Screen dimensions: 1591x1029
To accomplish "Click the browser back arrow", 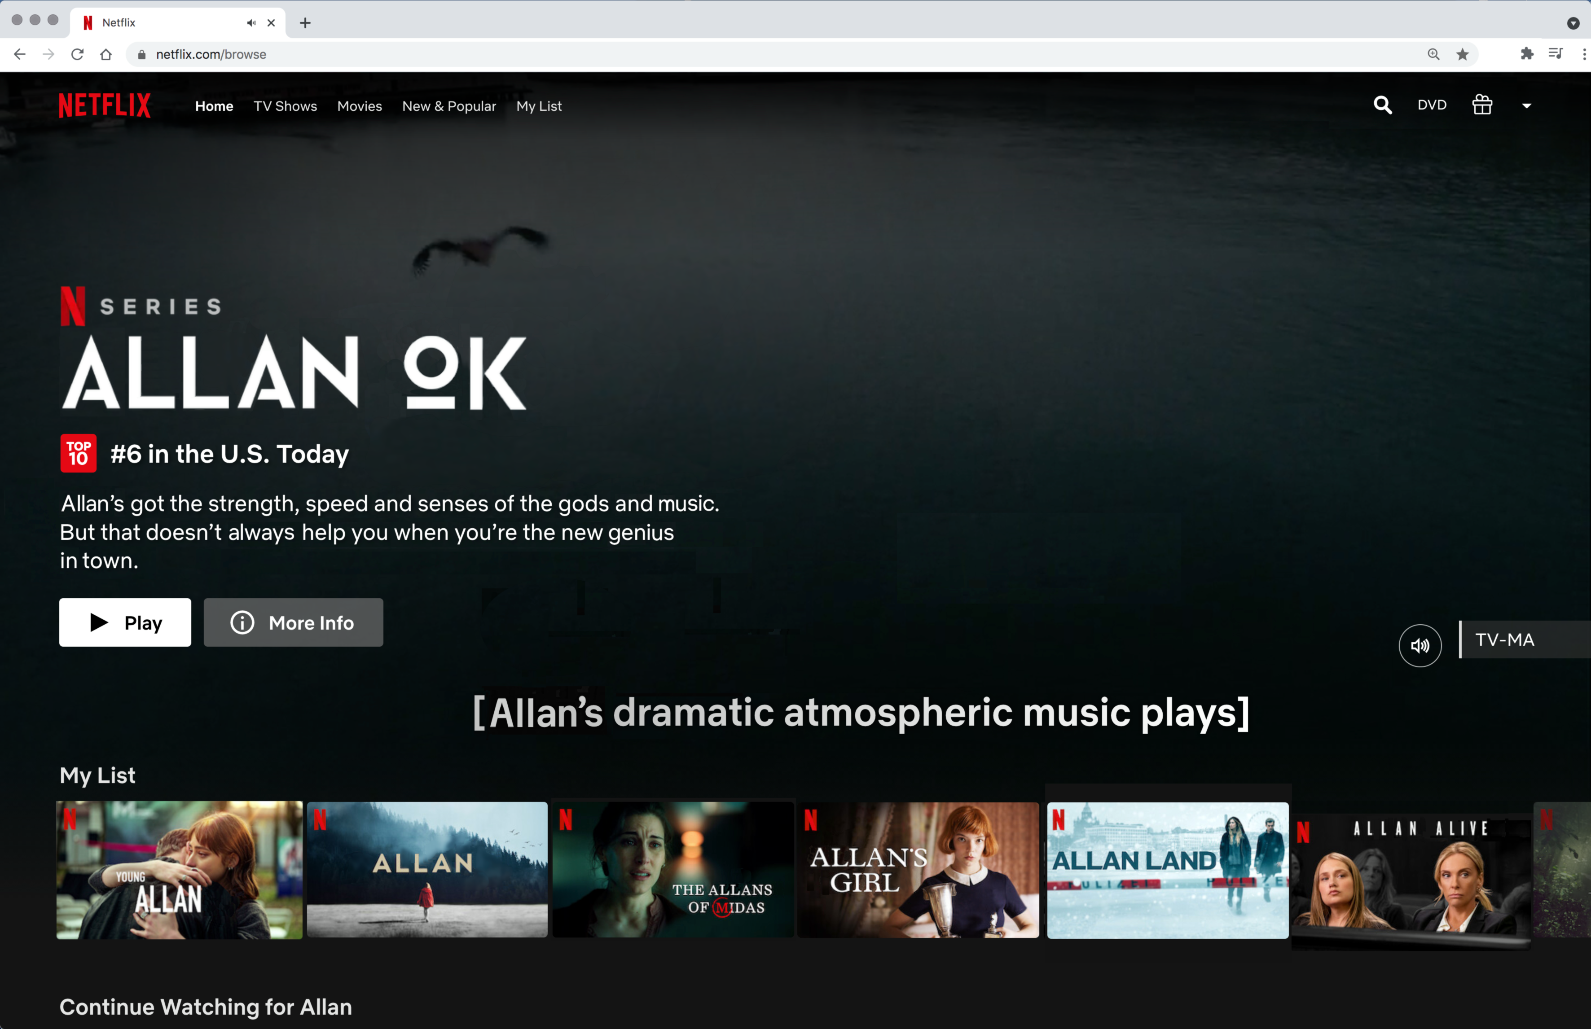I will [20, 54].
